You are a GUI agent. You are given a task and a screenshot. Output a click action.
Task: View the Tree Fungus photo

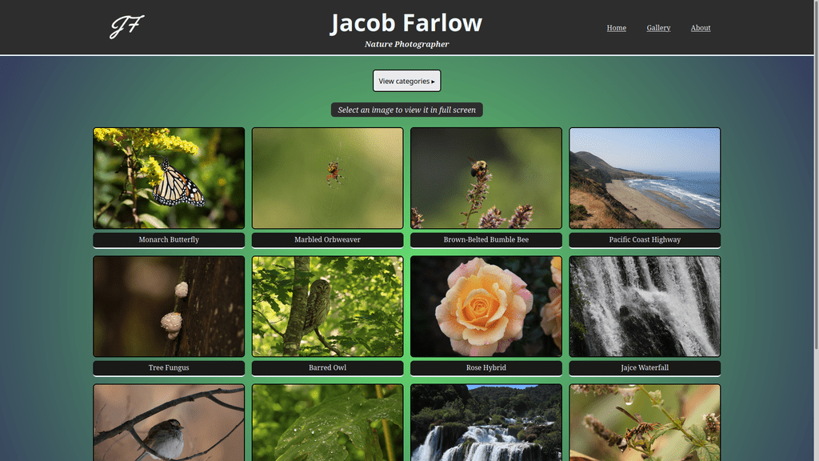tap(169, 307)
